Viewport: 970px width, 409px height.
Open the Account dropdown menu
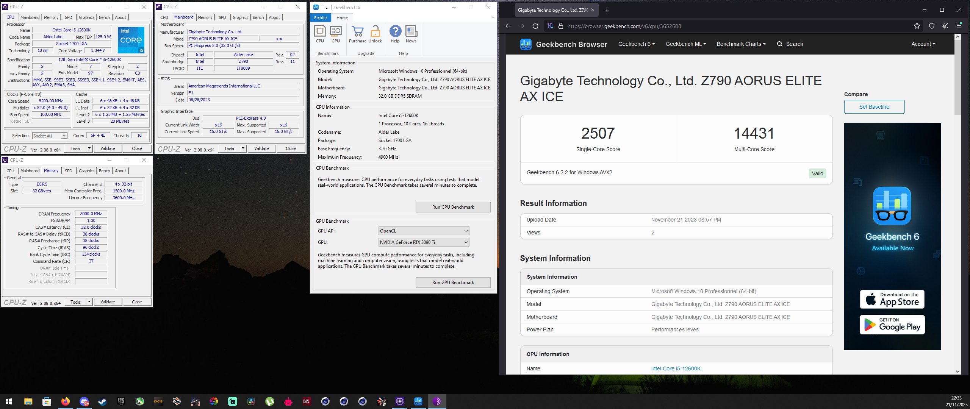click(923, 44)
